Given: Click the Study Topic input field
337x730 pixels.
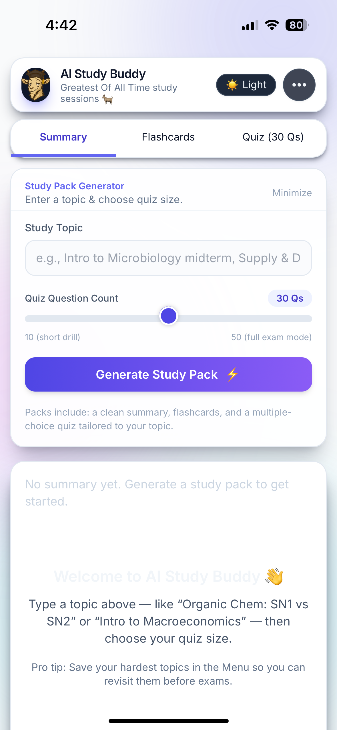Looking at the screenshot, I should [168, 258].
